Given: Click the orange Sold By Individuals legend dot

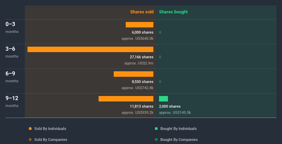Looking at the screenshot, I should click(x=30, y=129).
